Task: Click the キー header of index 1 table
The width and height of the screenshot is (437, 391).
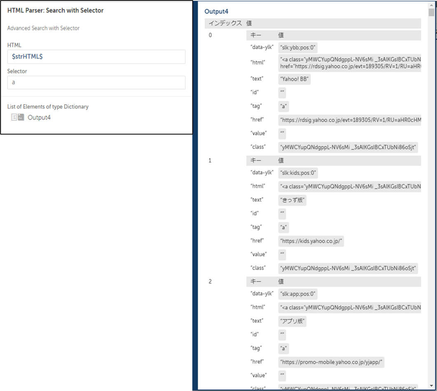Action: (255, 160)
